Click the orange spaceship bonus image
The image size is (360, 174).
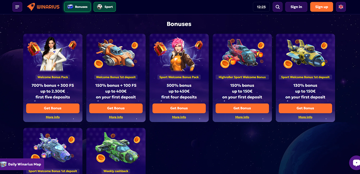click(x=116, y=54)
